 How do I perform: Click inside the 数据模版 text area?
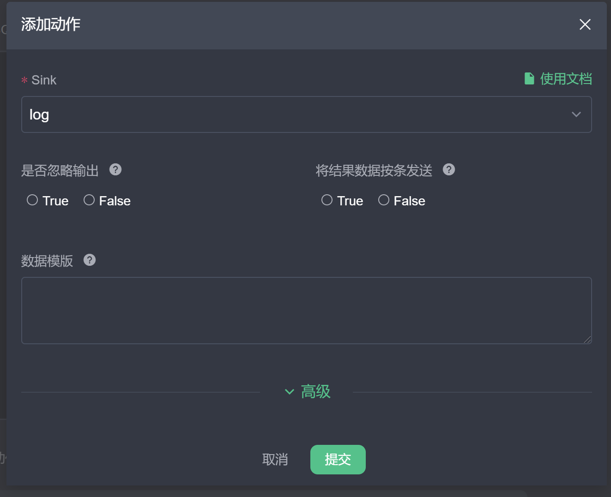(307, 310)
